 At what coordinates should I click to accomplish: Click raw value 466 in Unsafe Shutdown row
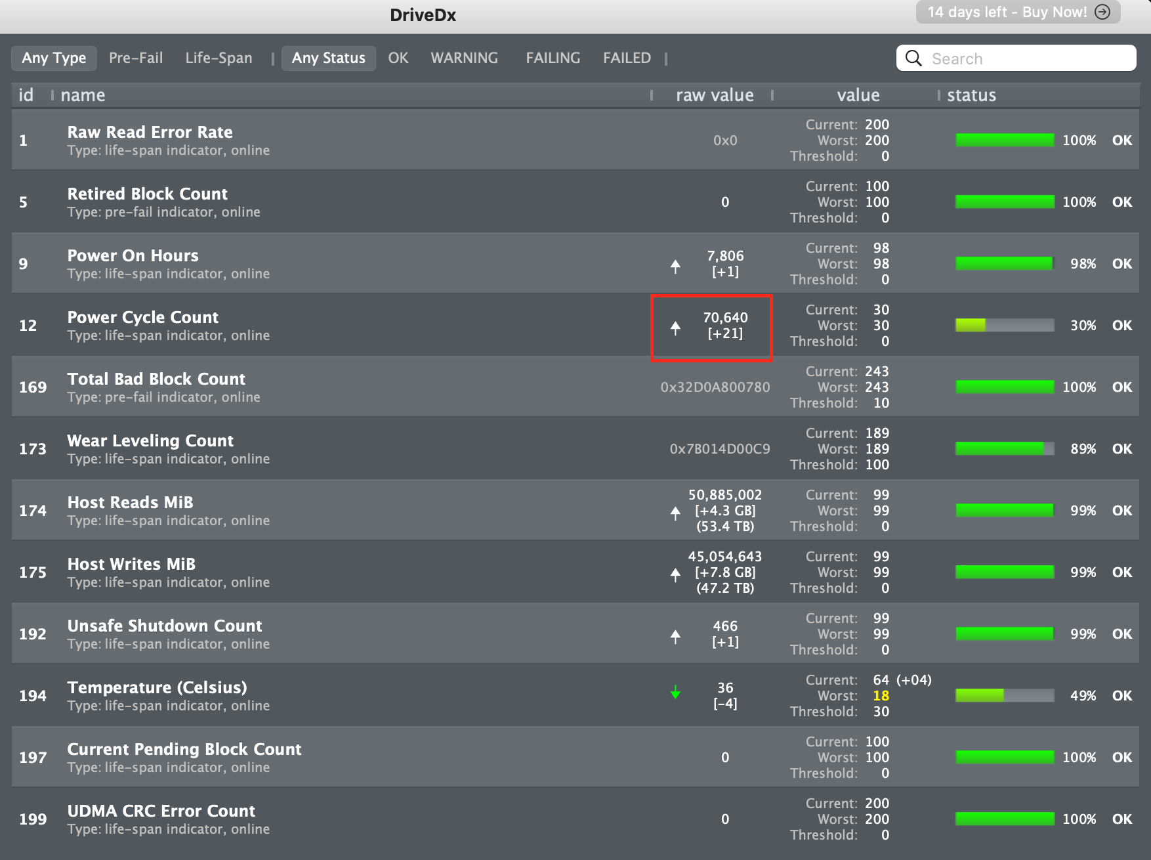(x=725, y=626)
